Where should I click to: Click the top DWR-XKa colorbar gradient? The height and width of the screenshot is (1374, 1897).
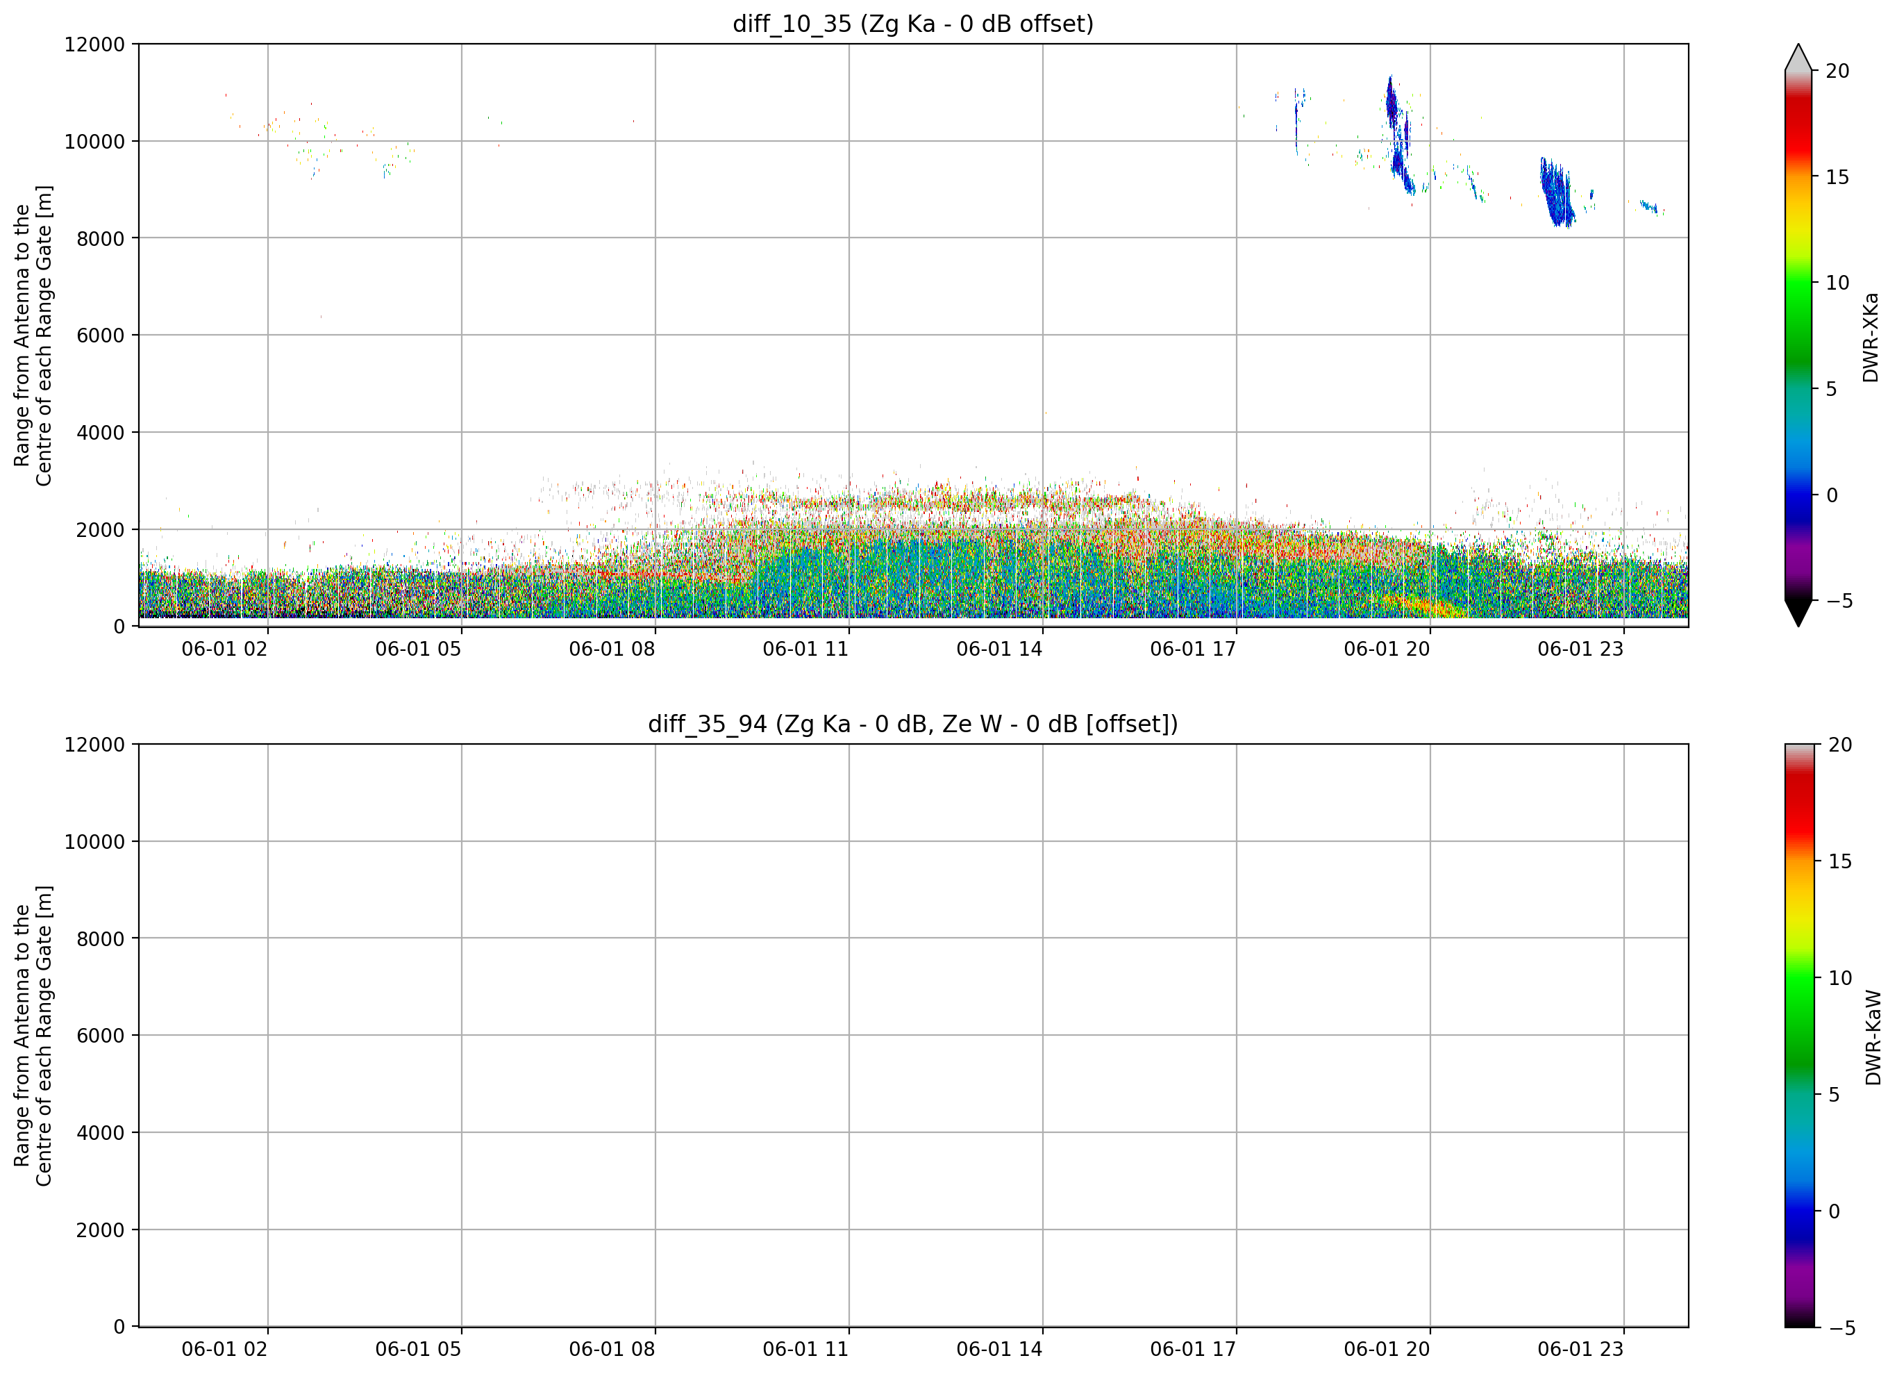coord(1798,336)
